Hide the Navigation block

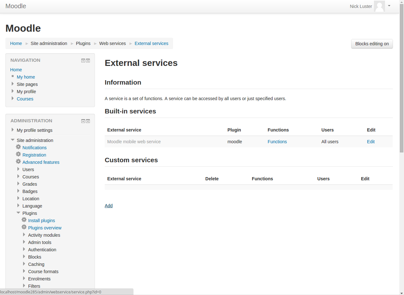coord(83,61)
